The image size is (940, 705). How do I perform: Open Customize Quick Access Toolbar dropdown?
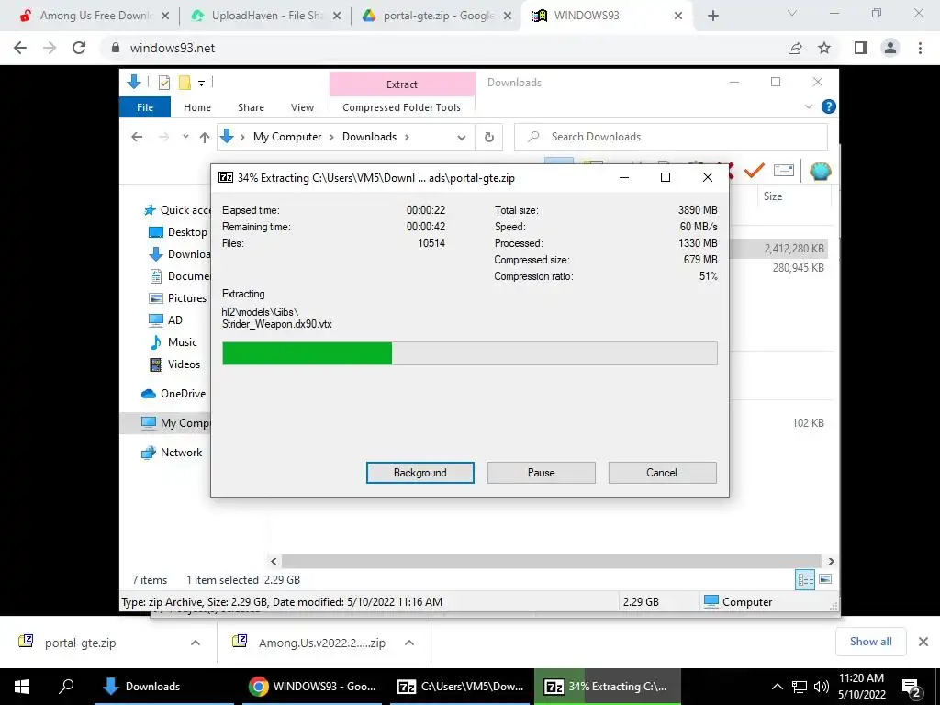pos(201,84)
